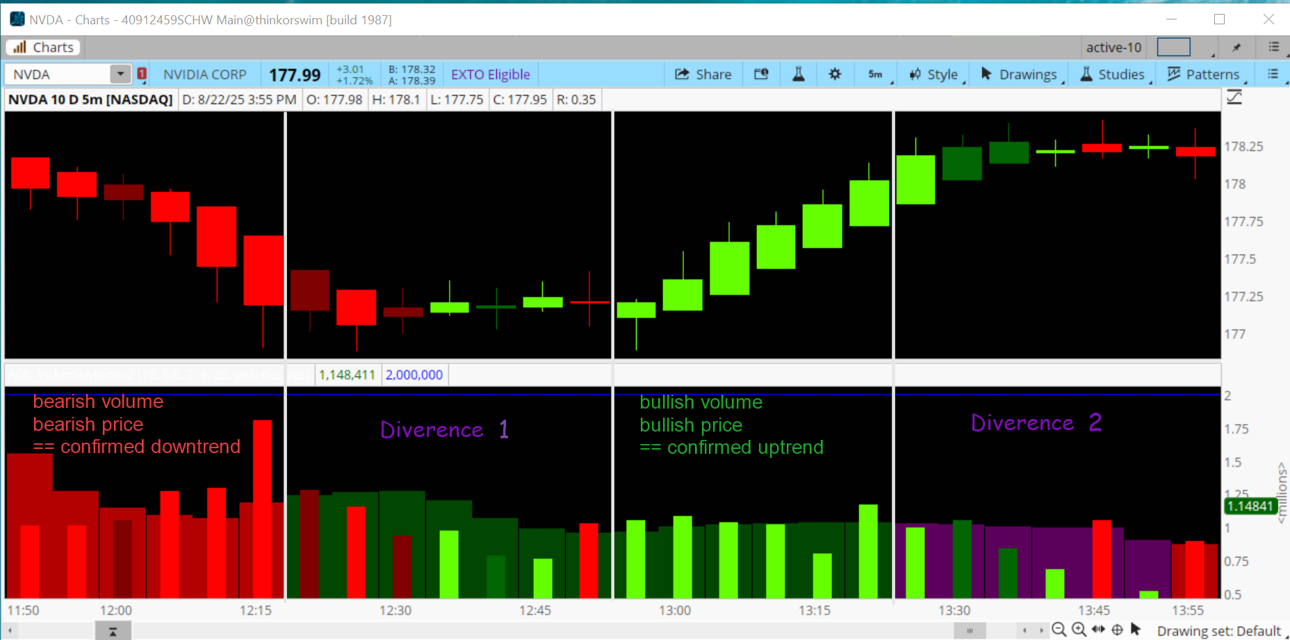Click the millions volume axis label

coord(1282,493)
